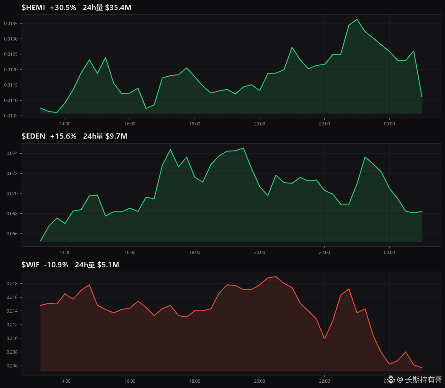The width and height of the screenshot is (445, 388).
Task: Select 16:00 under the WIF chart
Action: click(x=130, y=381)
